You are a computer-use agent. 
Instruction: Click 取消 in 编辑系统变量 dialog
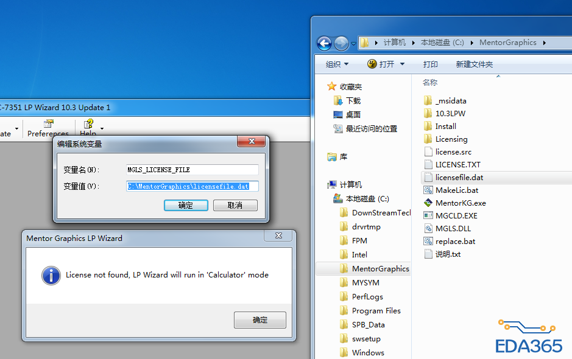[x=235, y=205]
